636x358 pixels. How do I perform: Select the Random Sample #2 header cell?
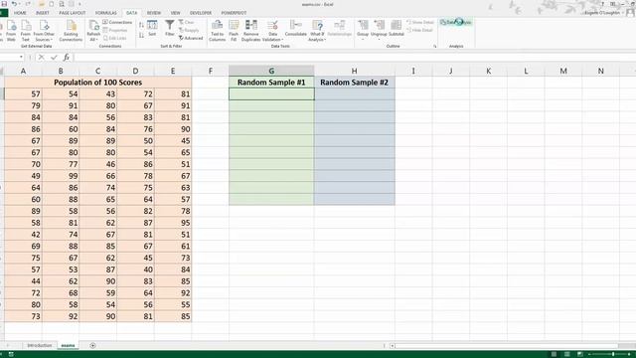click(354, 83)
